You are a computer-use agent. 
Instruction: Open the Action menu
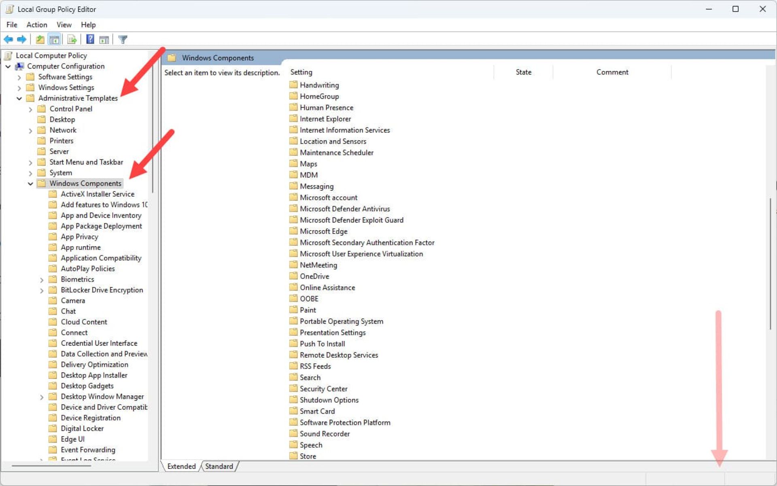pos(36,25)
